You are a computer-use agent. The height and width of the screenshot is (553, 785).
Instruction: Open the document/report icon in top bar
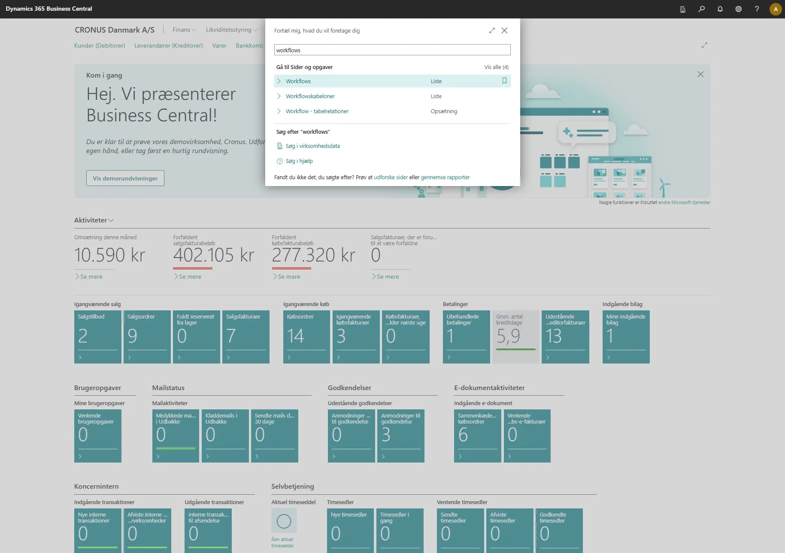[683, 9]
